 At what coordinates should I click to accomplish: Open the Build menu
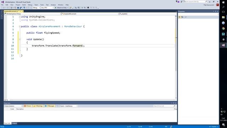pos(24,5)
